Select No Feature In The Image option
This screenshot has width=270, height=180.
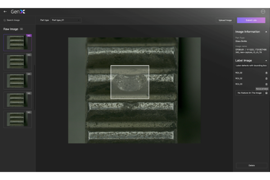tap(249, 93)
